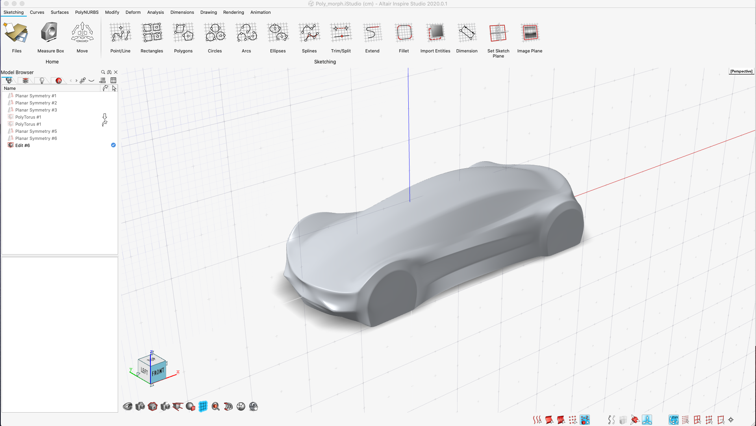Click the half-wireframe sphere display icon
The image size is (756, 426).
(241, 406)
